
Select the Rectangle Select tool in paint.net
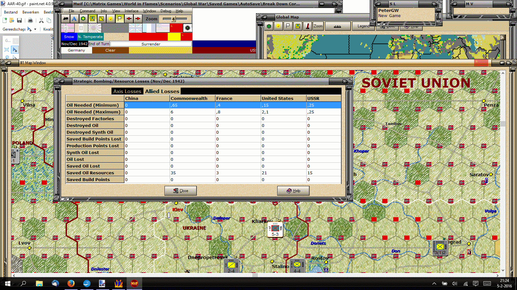pyautogui.click(x=7, y=50)
